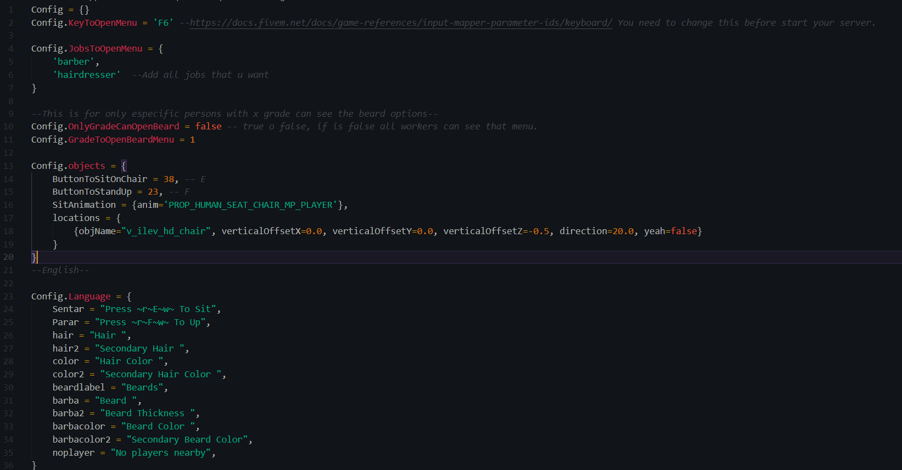Place cursor on ButtonToStandUp value 23
This screenshot has width=902, height=470.
click(x=153, y=192)
